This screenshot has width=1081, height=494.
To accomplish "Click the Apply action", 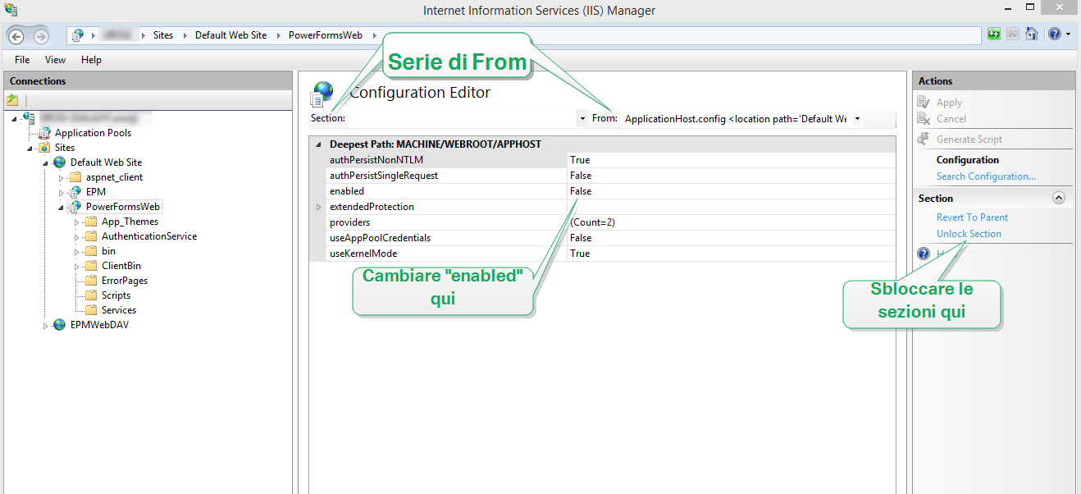I will pos(949,103).
